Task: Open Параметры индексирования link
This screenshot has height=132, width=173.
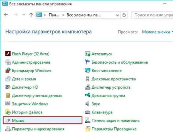Action: pos(38,129)
